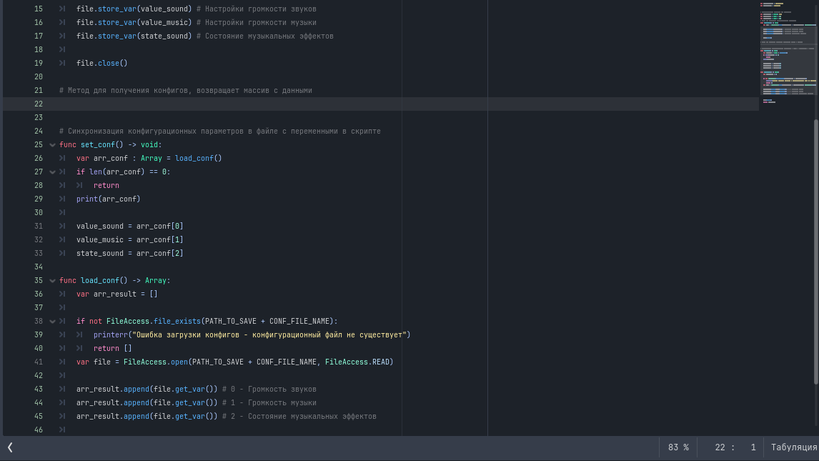Image resolution: width=819 pixels, height=461 pixels.
Task: Fold the 'if not FileAccess.file_exists' block
Action: pyautogui.click(x=52, y=322)
